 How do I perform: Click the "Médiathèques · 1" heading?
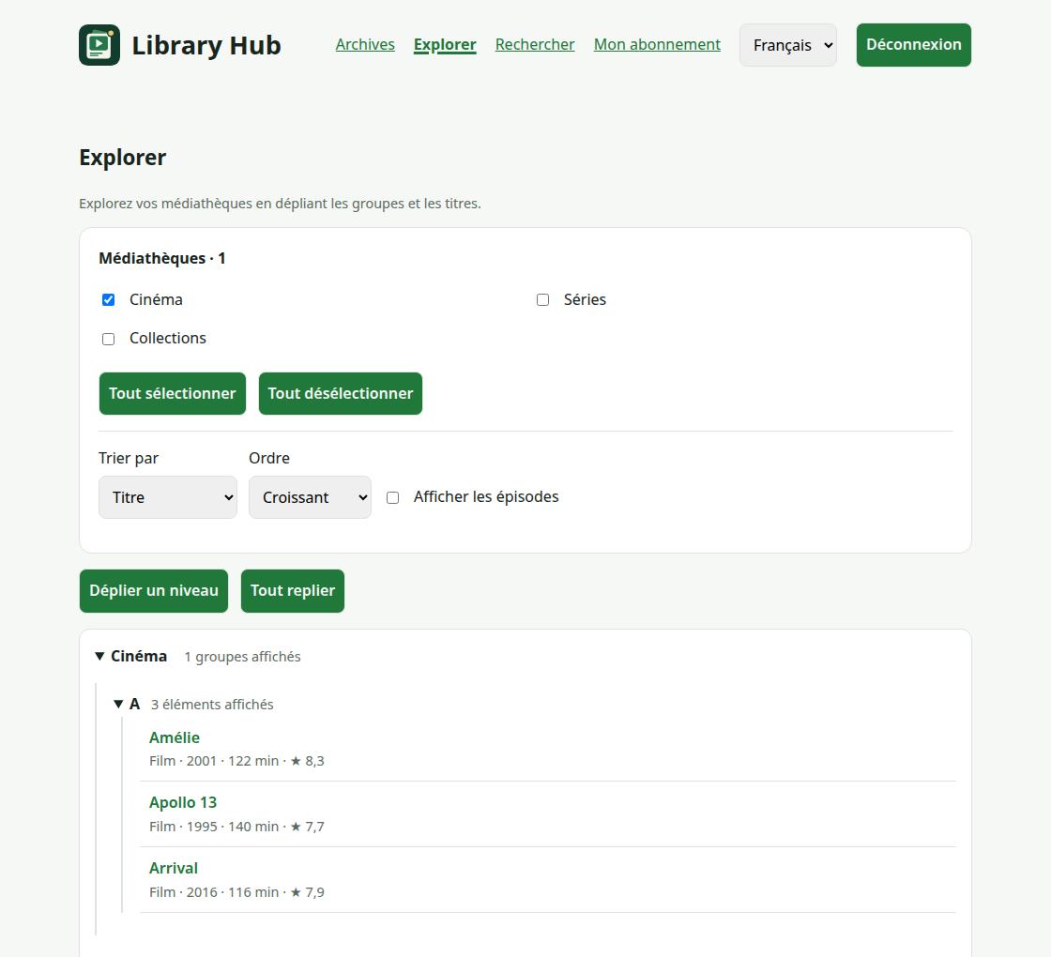pos(162,259)
